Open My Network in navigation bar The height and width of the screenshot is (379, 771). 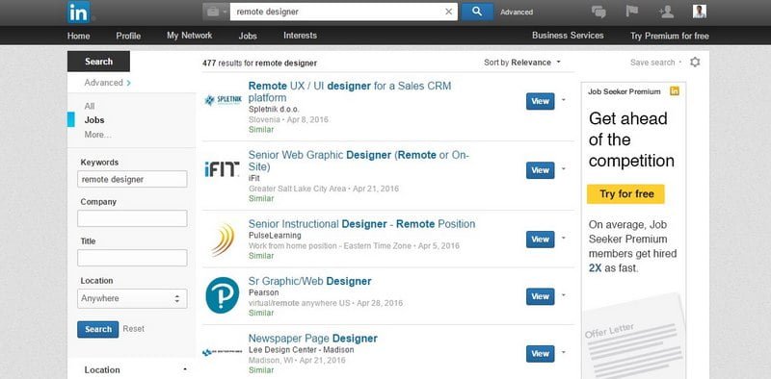189,36
